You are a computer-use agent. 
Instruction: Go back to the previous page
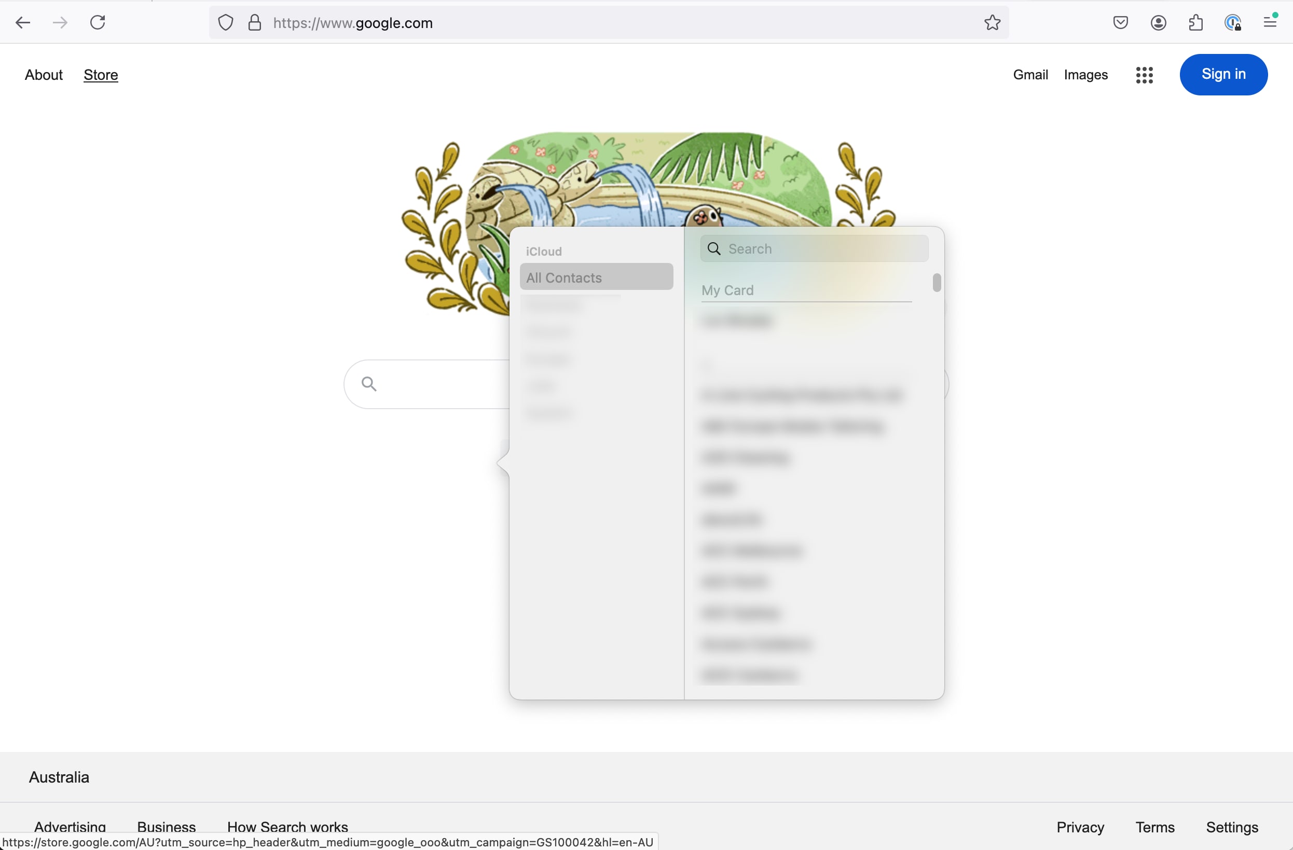(23, 23)
